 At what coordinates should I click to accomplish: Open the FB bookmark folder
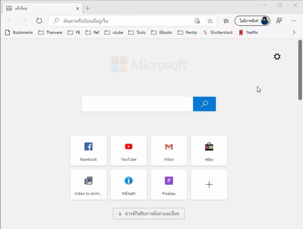coord(74,32)
